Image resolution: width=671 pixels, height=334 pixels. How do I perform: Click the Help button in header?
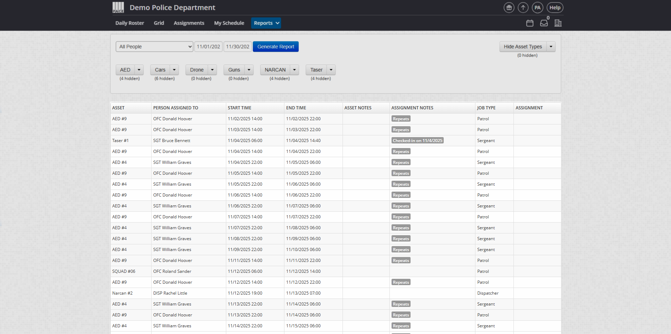coord(555,8)
